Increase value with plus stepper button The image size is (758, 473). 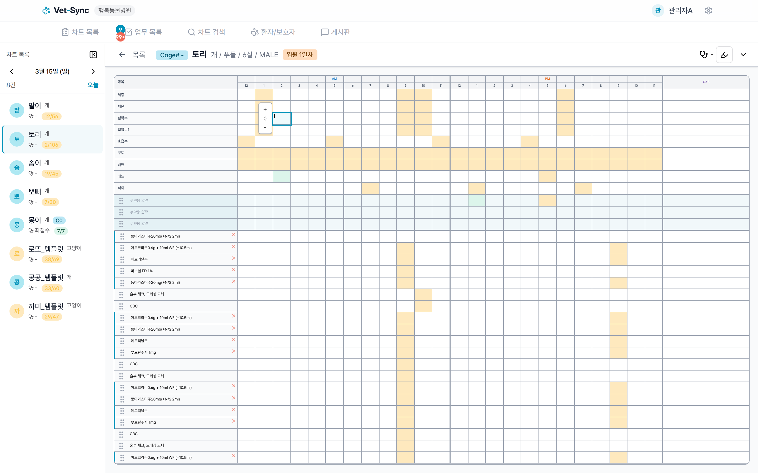tap(265, 110)
